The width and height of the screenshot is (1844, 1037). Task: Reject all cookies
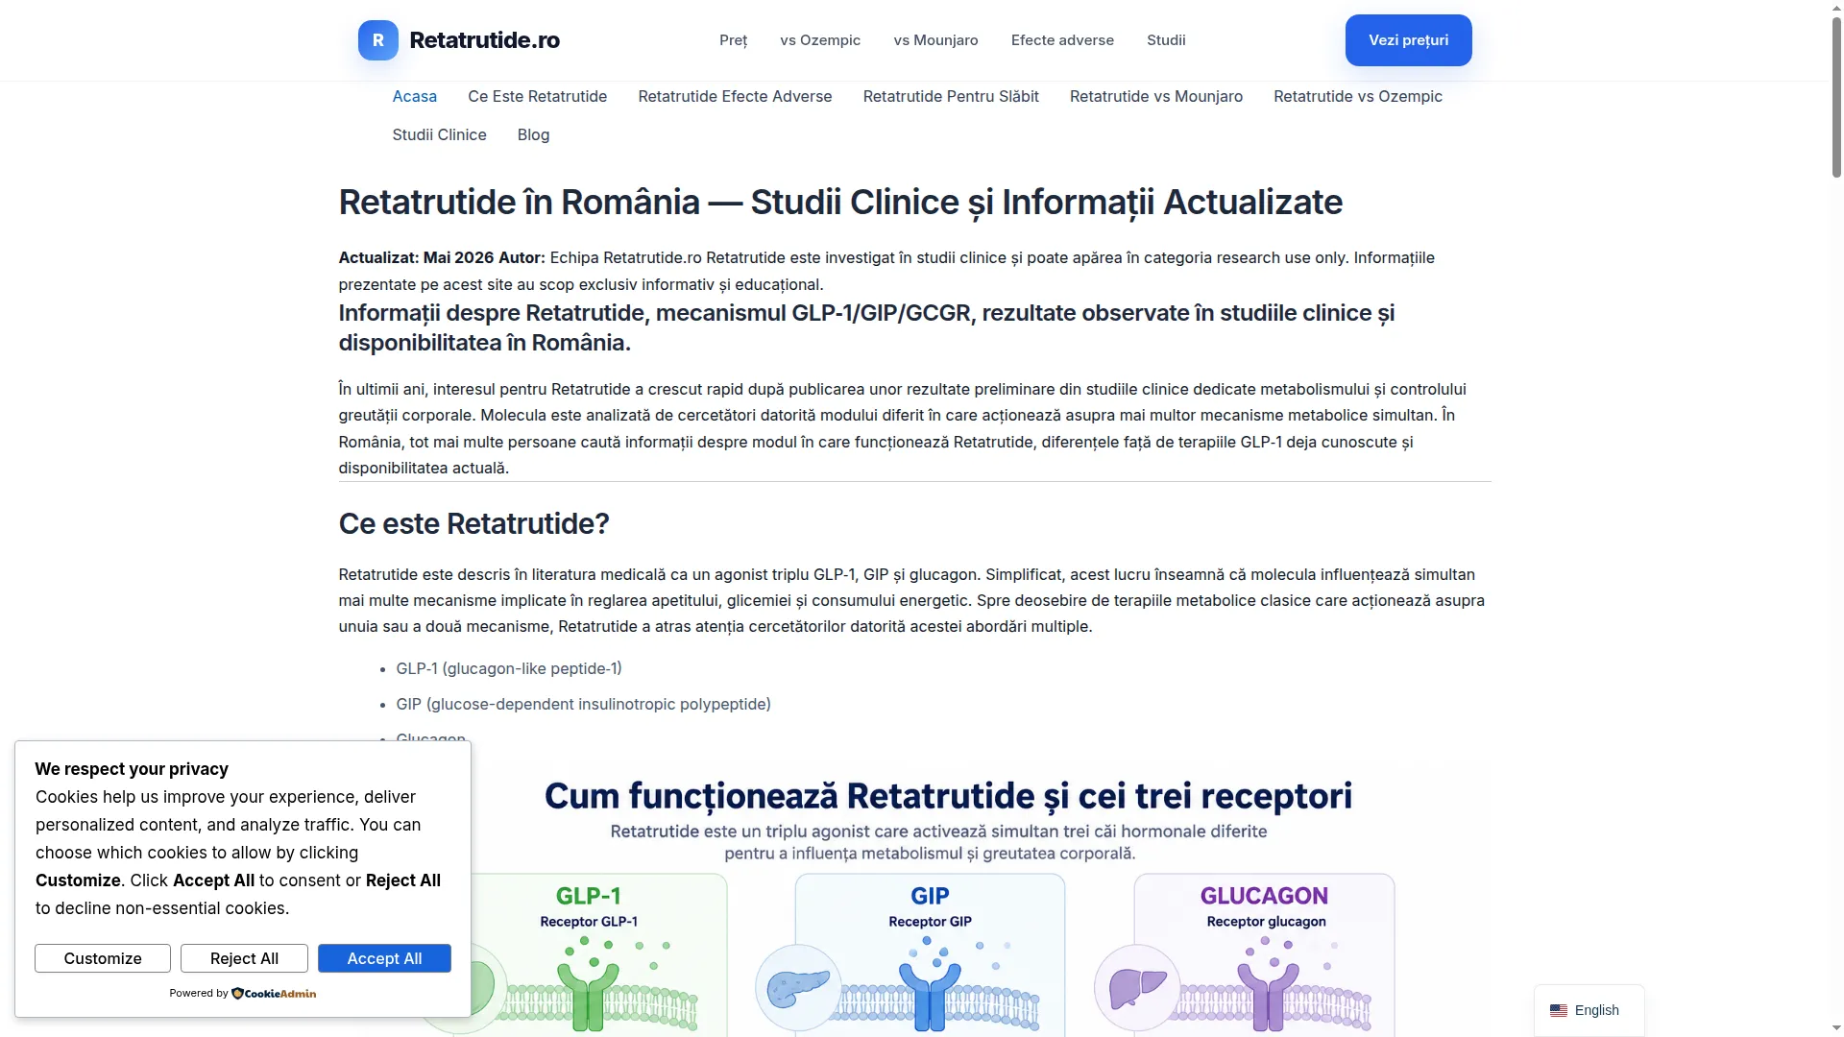[244, 958]
